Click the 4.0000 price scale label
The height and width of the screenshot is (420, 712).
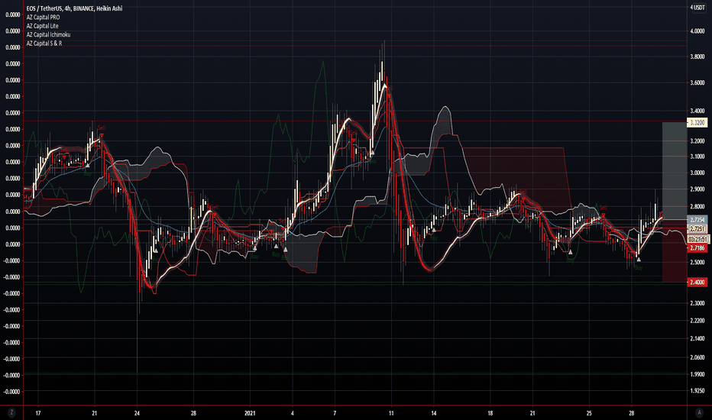pyautogui.click(x=697, y=31)
